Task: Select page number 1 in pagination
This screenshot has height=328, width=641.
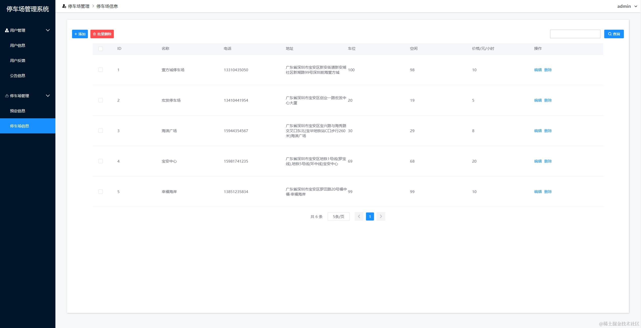Action: (369, 216)
